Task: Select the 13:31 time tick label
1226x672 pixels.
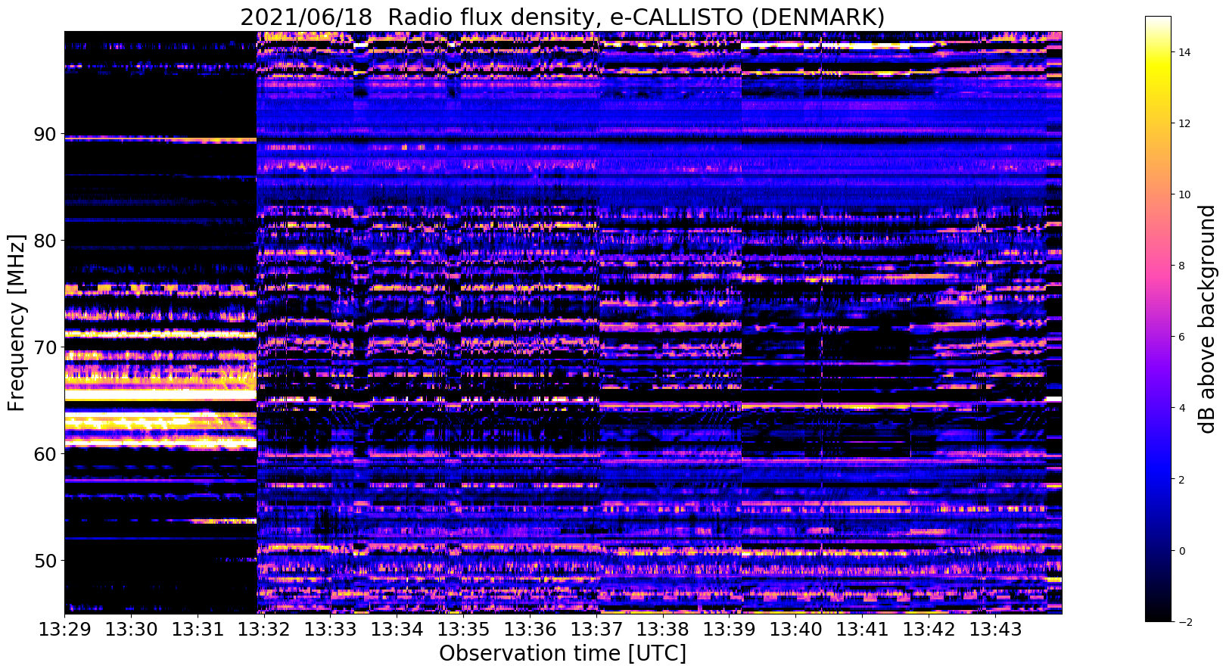Action: pos(198,630)
